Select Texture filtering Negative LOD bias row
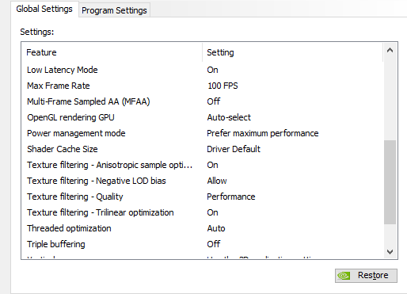The image size is (407, 294). 203,181
